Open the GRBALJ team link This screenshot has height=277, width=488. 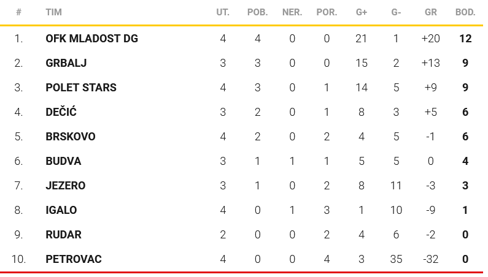[65, 63]
